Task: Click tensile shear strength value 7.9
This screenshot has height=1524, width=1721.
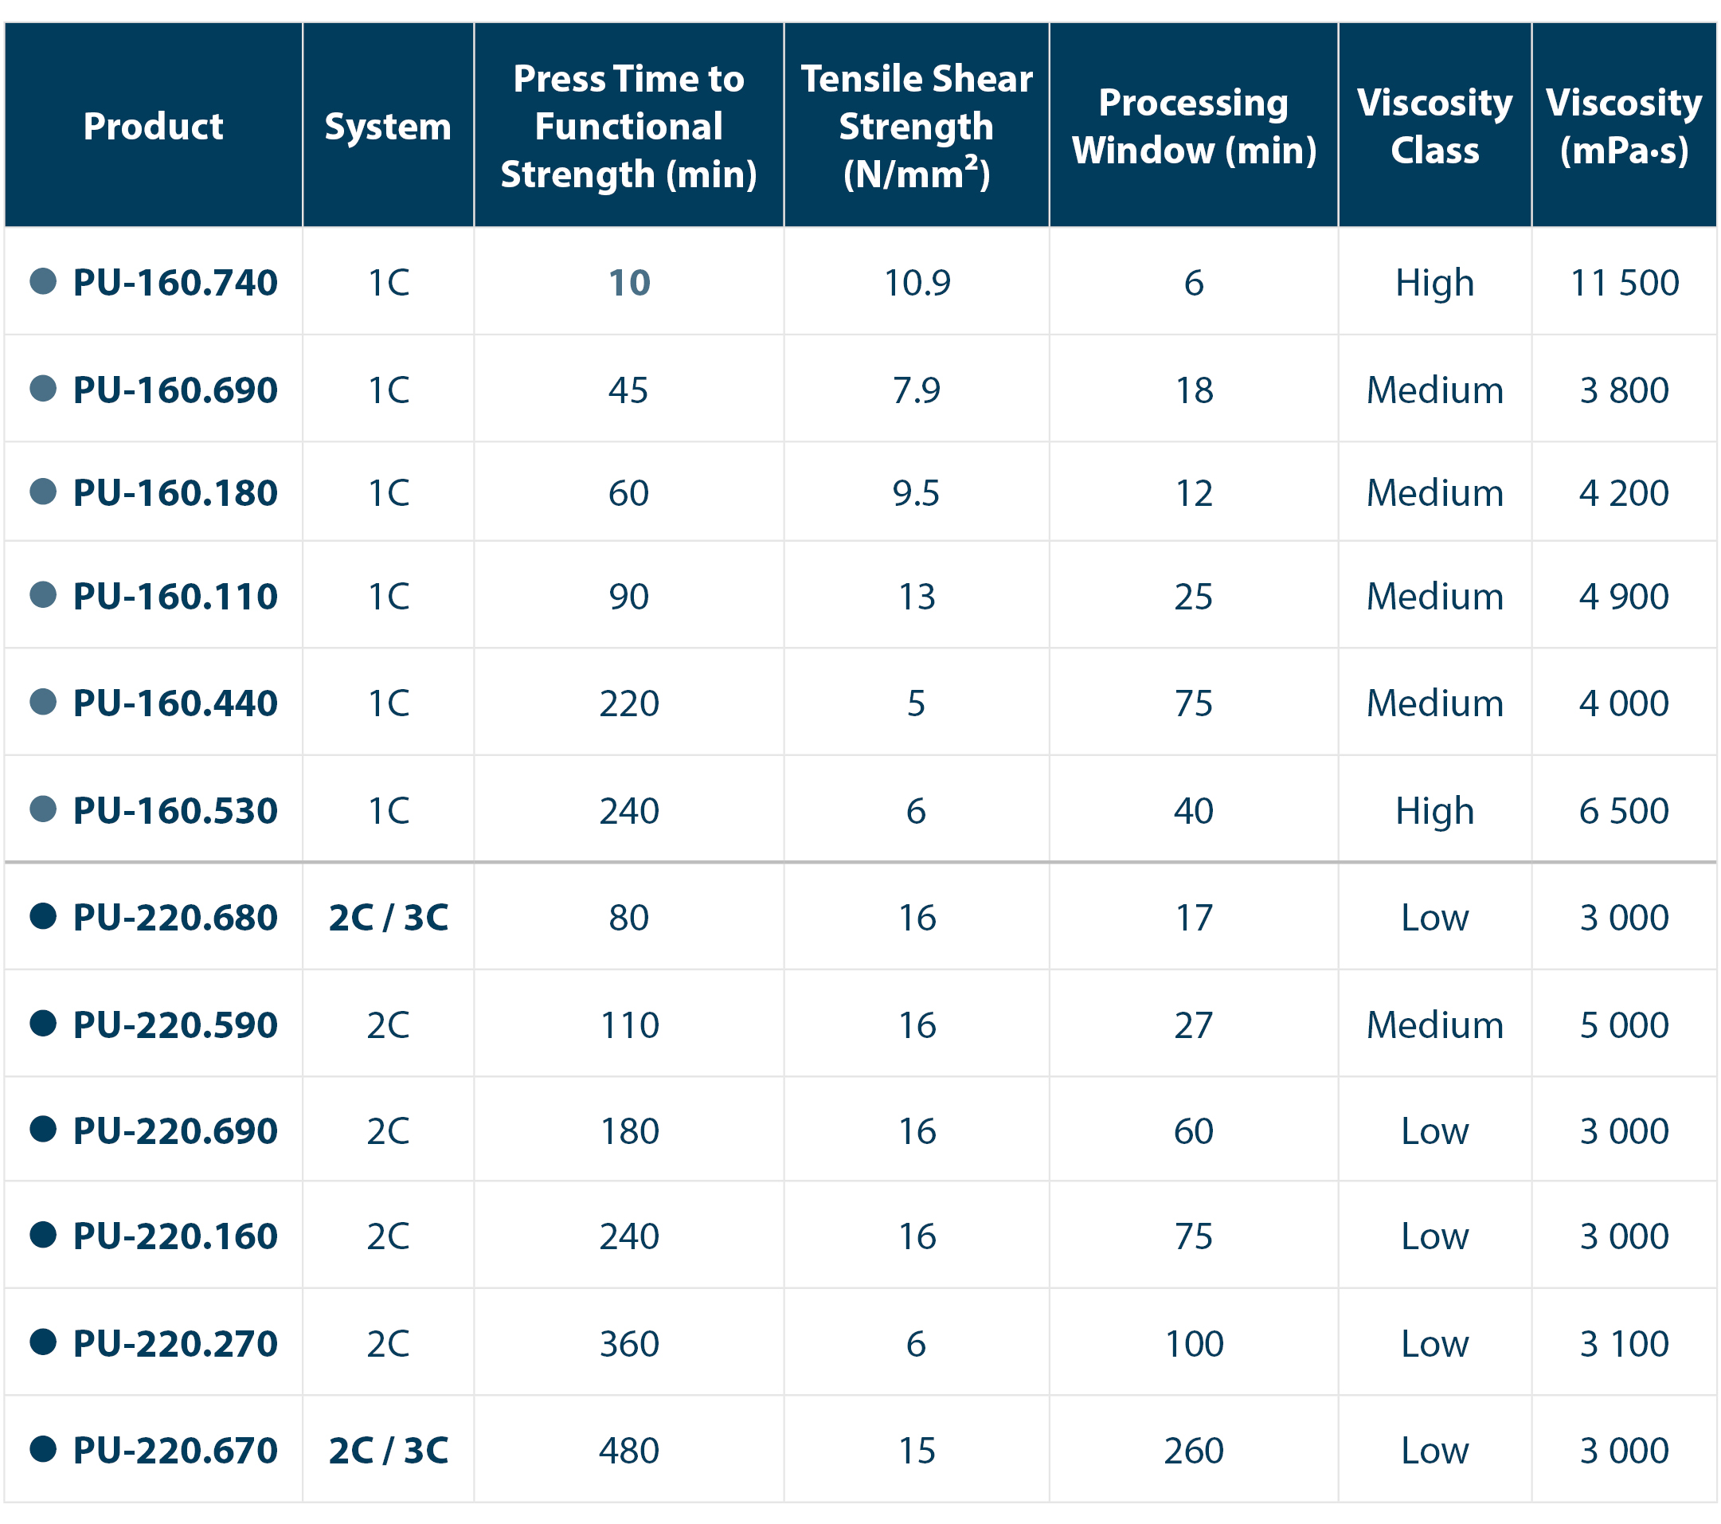Action: pos(917,390)
